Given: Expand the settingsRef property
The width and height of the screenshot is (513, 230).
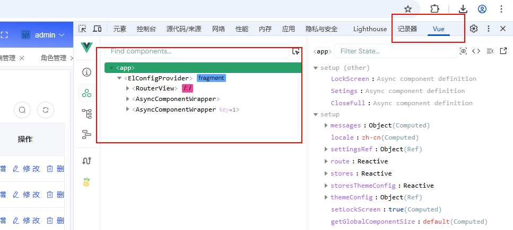Looking at the screenshot, I should pos(326,149).
